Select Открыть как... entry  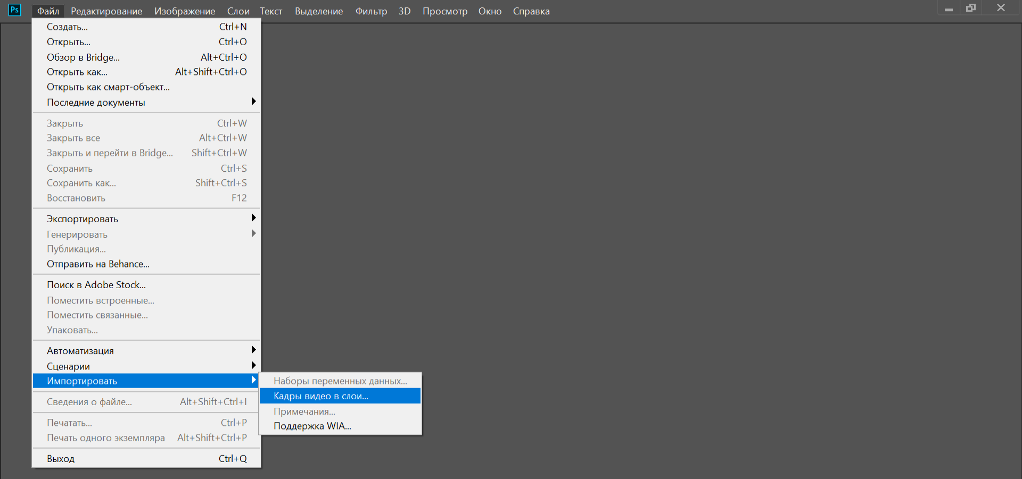coord(146,72)
